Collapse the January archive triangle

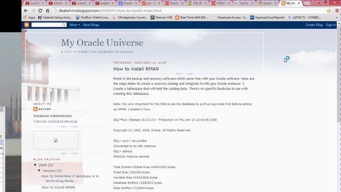pos(39,171)
